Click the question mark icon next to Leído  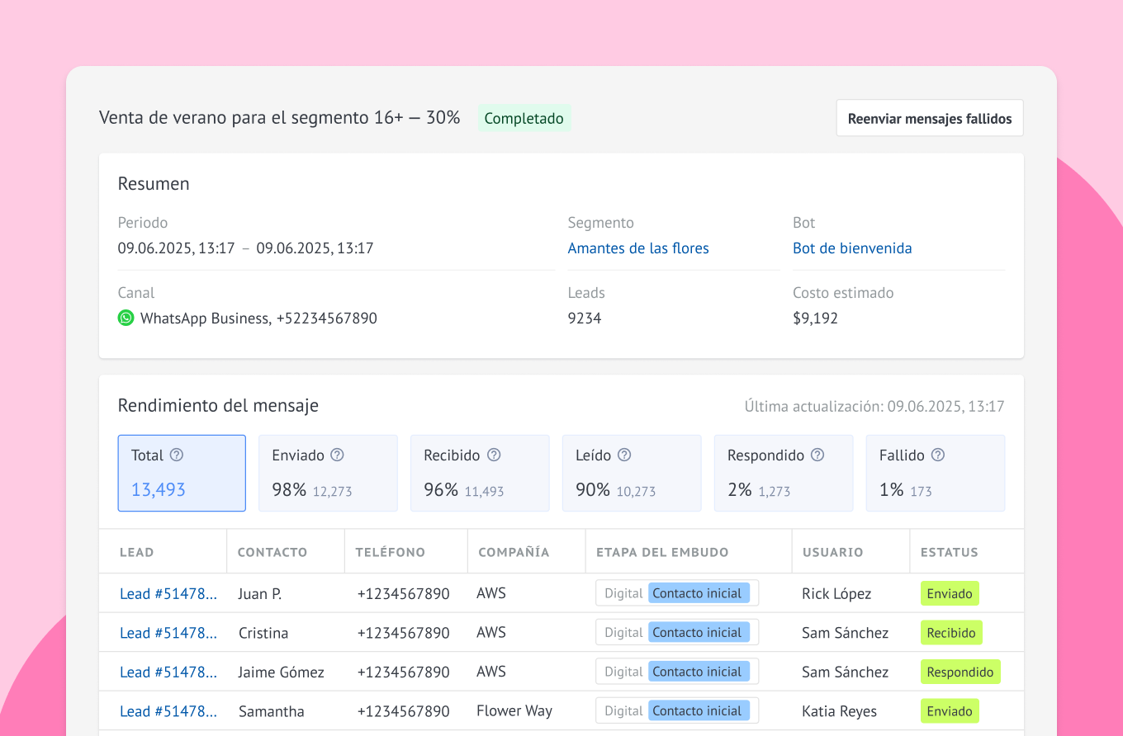click(624, 455)
